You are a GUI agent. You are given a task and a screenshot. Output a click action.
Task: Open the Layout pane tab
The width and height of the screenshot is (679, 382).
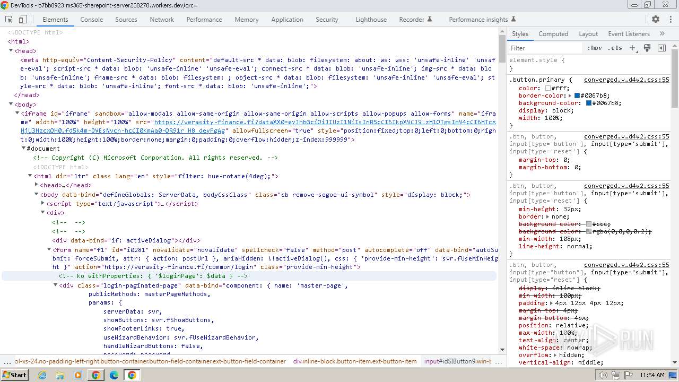[588, 33]
